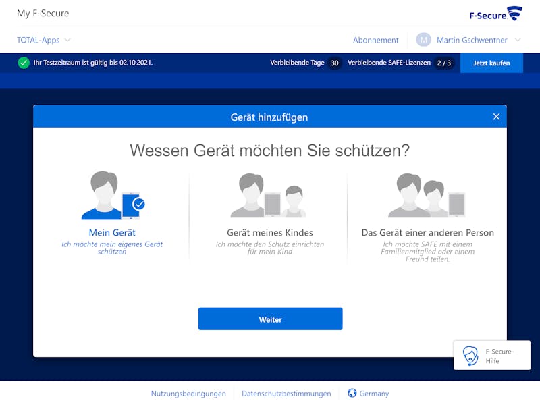Click the trial validity text until 02.10.2021
540x405 pixels.
(93, 63)
